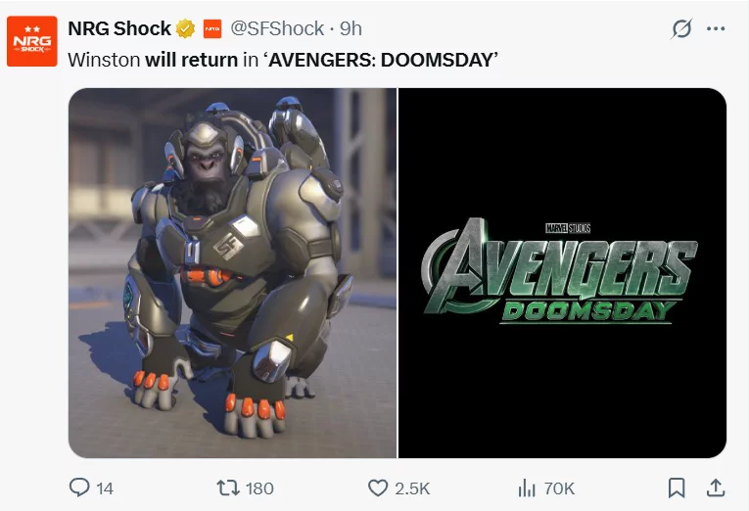Open the @SFShock handle link
This screenshot has width=749, height=511.
pyautogui.click(x=277, y=28)
